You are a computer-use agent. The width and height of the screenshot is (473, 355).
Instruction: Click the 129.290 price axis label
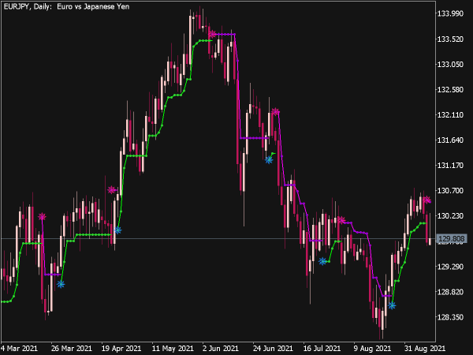[x=451, y=267]
